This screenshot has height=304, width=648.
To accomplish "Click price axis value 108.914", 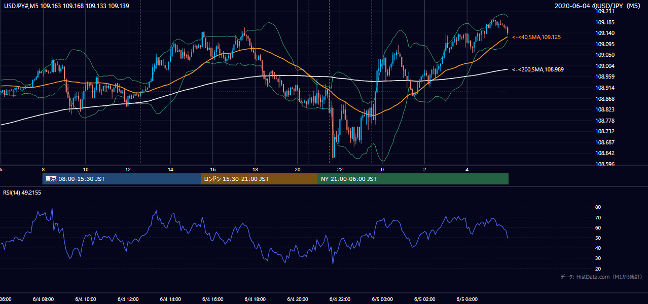I will tap(605, 88).
